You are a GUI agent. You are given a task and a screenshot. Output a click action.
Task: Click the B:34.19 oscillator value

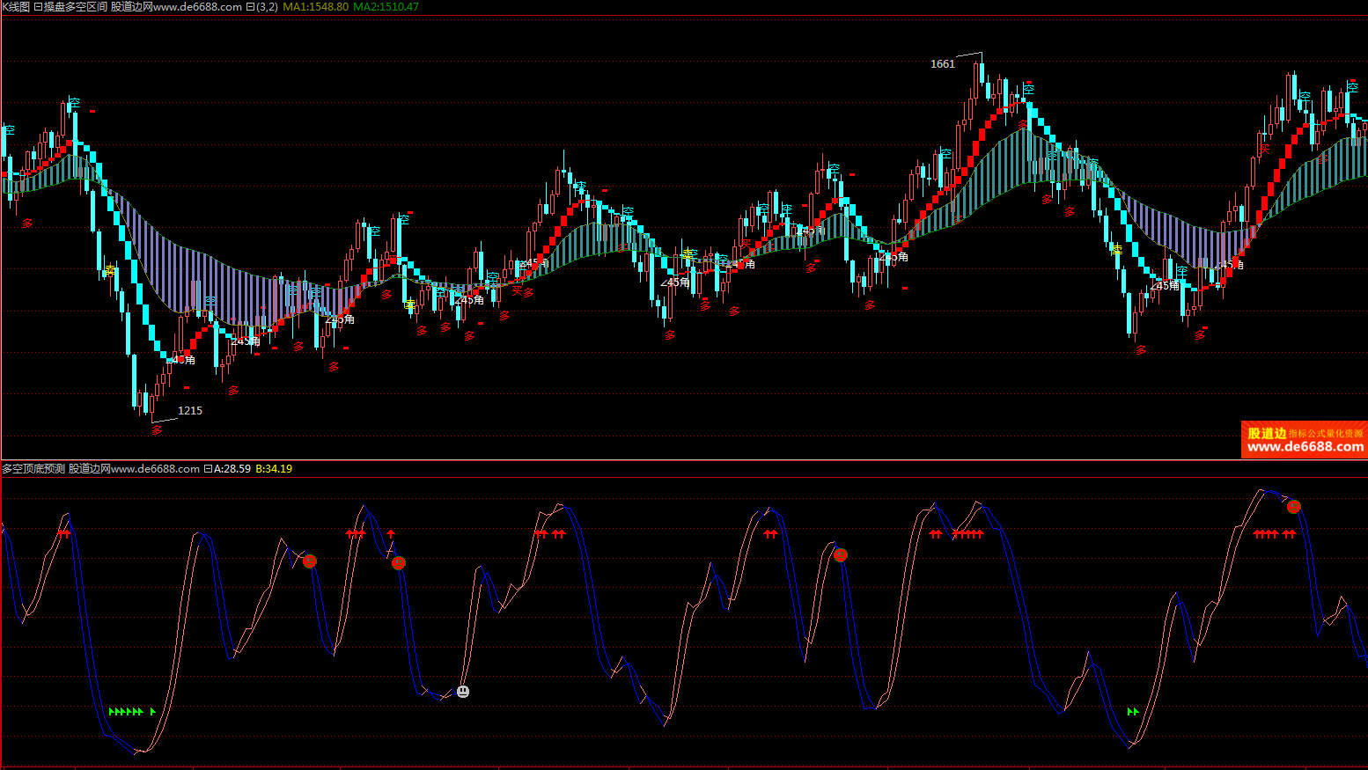(x=274, y=469)
